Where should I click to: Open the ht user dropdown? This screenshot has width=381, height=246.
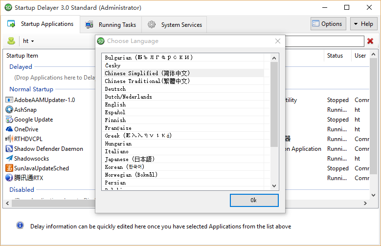28,41
